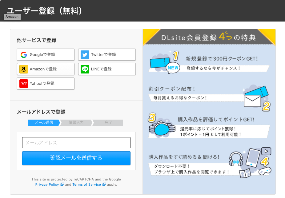Click the red Yahoo! "Y!" icon
Viewport: 285px width, 198px height.
click(23, 83)
